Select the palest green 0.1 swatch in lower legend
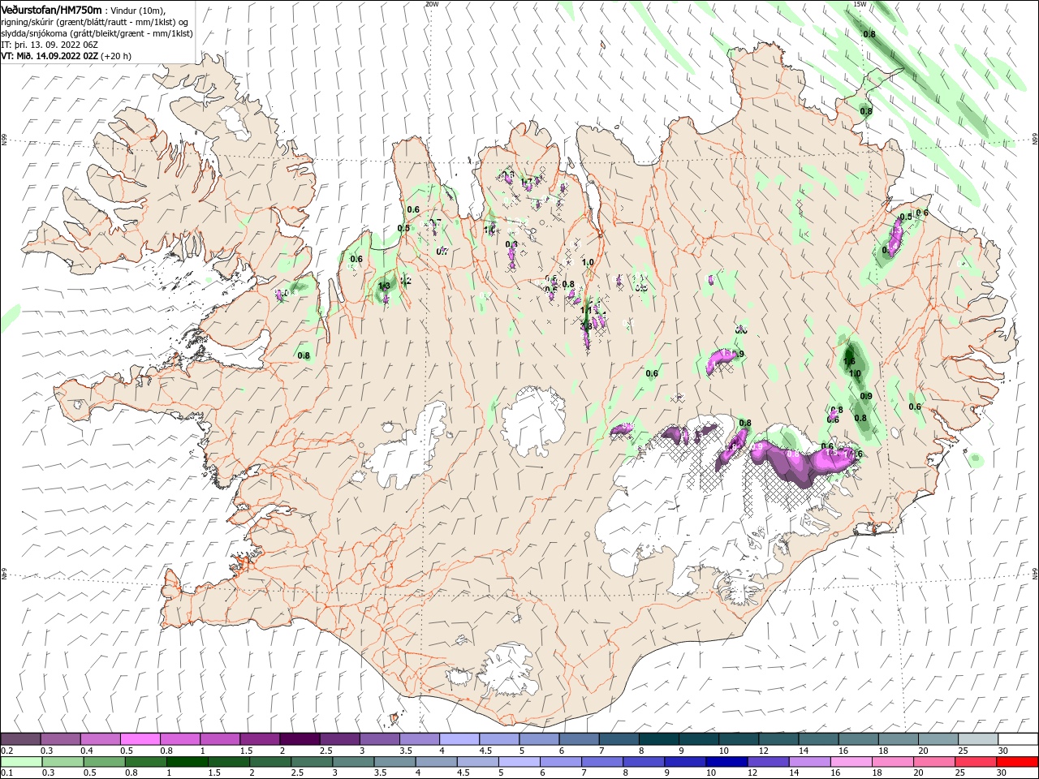The height and width of the screenshot is (779, 1039). (x=21, y=762)
